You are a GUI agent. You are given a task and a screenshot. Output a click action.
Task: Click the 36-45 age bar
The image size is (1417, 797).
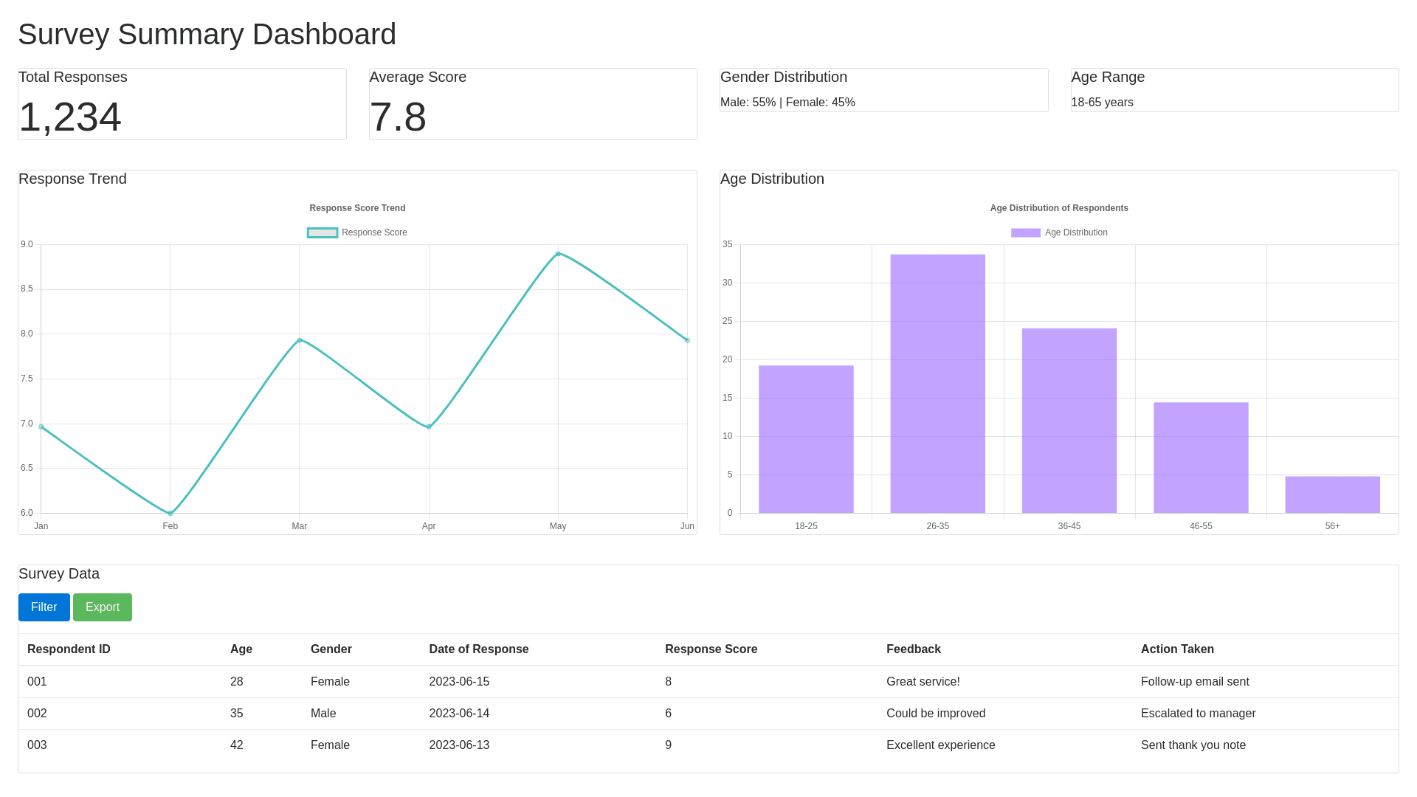(1069, 421)
